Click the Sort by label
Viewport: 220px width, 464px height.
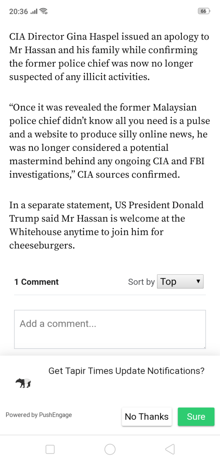click(141, 282)
